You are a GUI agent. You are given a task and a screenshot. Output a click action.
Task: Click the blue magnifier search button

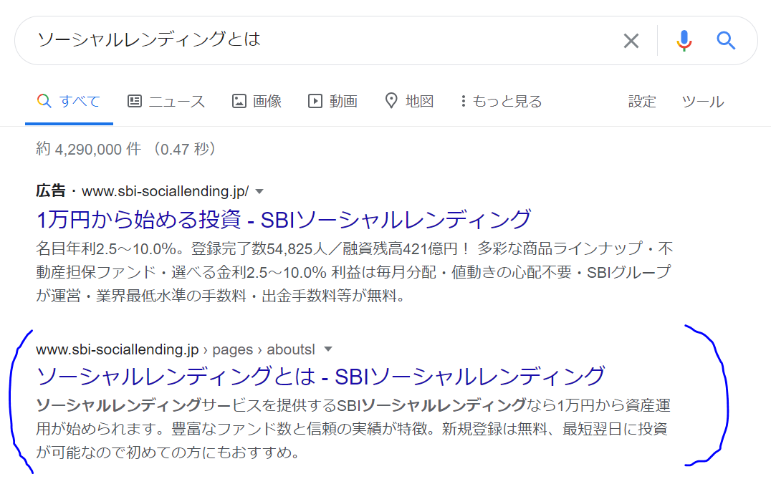726,40
